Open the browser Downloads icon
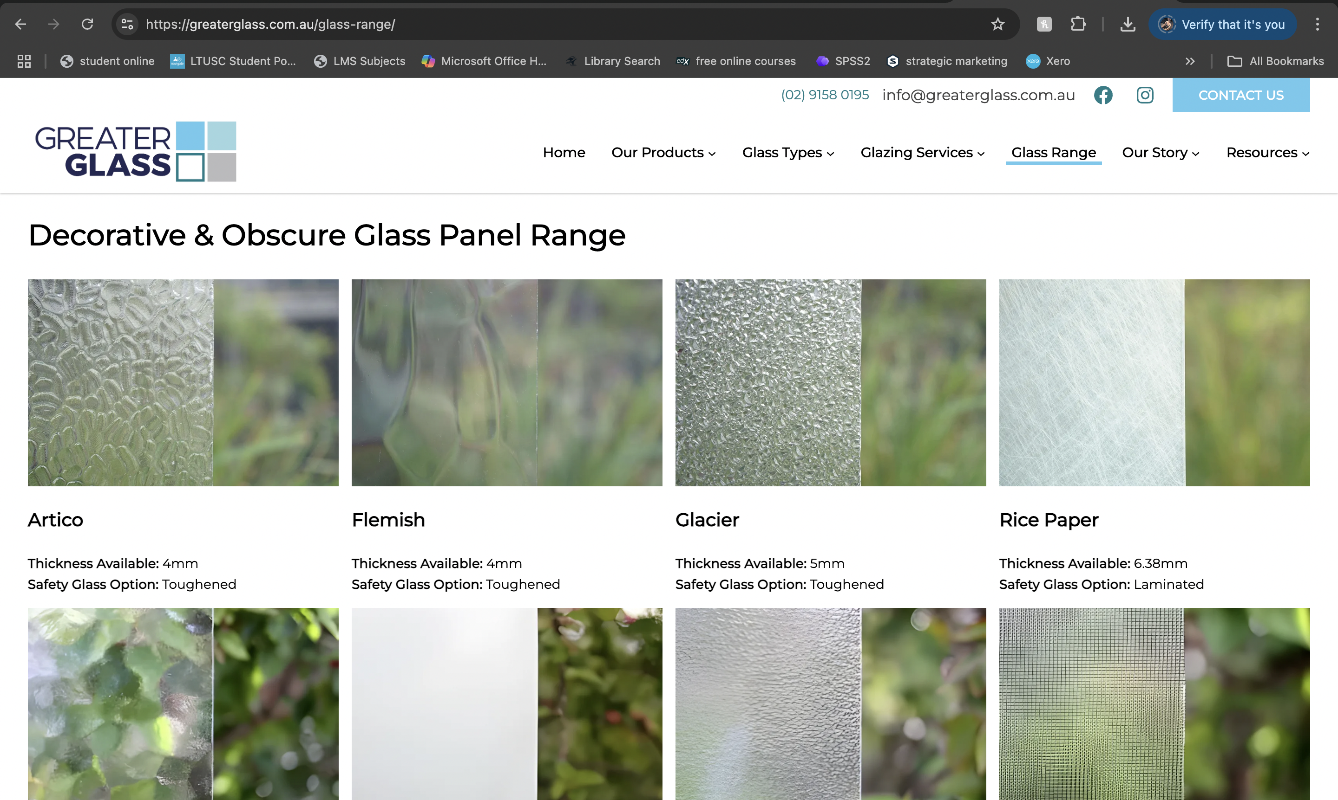 [1128, 24]
